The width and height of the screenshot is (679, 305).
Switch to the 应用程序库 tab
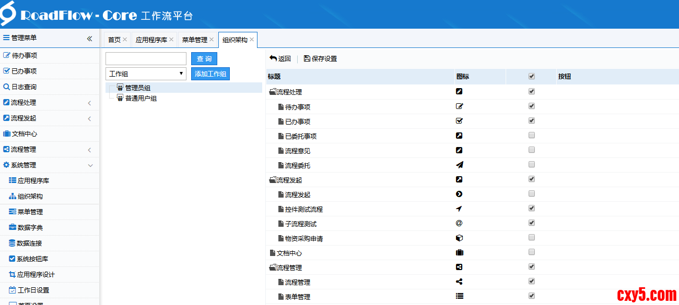click(x=151, y=40)
